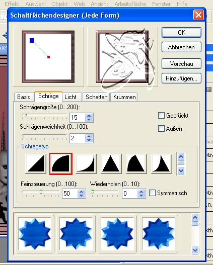Increase Feinsteuerung with up arrow
Viewport: 213px width, 265px height.
tap(82, 192)
